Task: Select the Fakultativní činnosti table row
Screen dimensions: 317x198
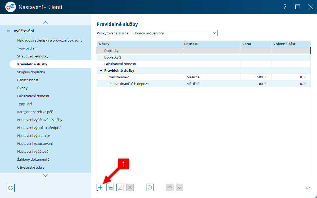Action: click(203, 64)
